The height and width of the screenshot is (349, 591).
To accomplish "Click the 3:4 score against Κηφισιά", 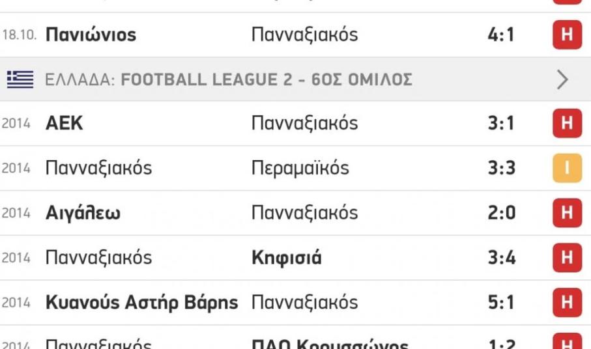I will pyautogui.click(x=501, y=258).
